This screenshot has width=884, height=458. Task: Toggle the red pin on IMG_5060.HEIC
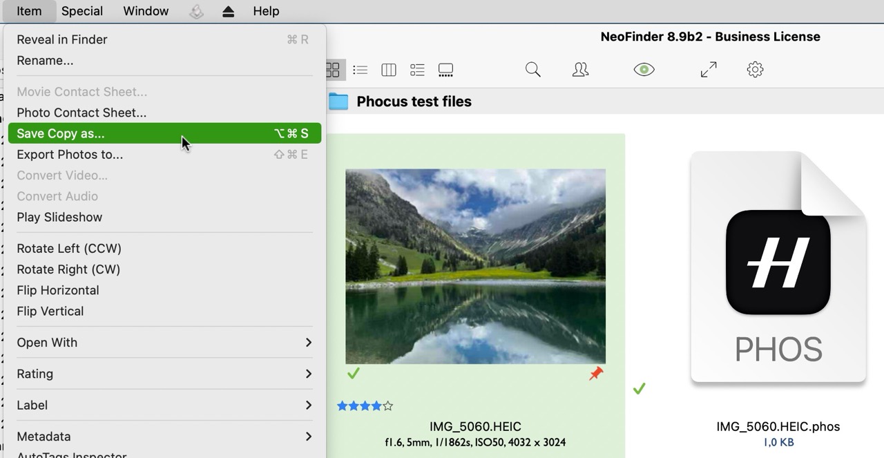click(x=596, y=374)
